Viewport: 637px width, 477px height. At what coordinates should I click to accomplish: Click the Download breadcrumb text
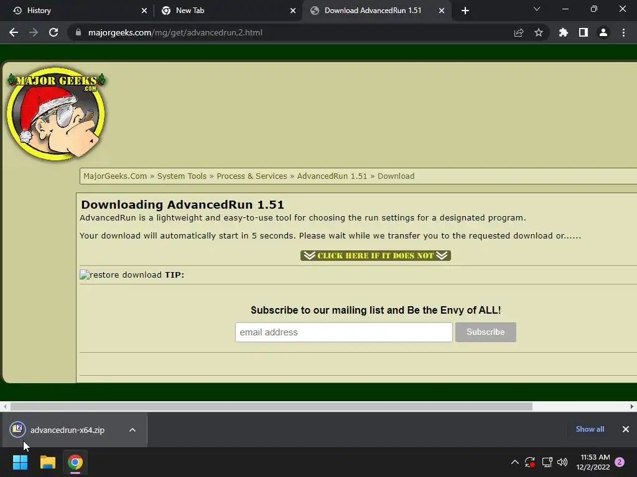(x=396, y=176)
